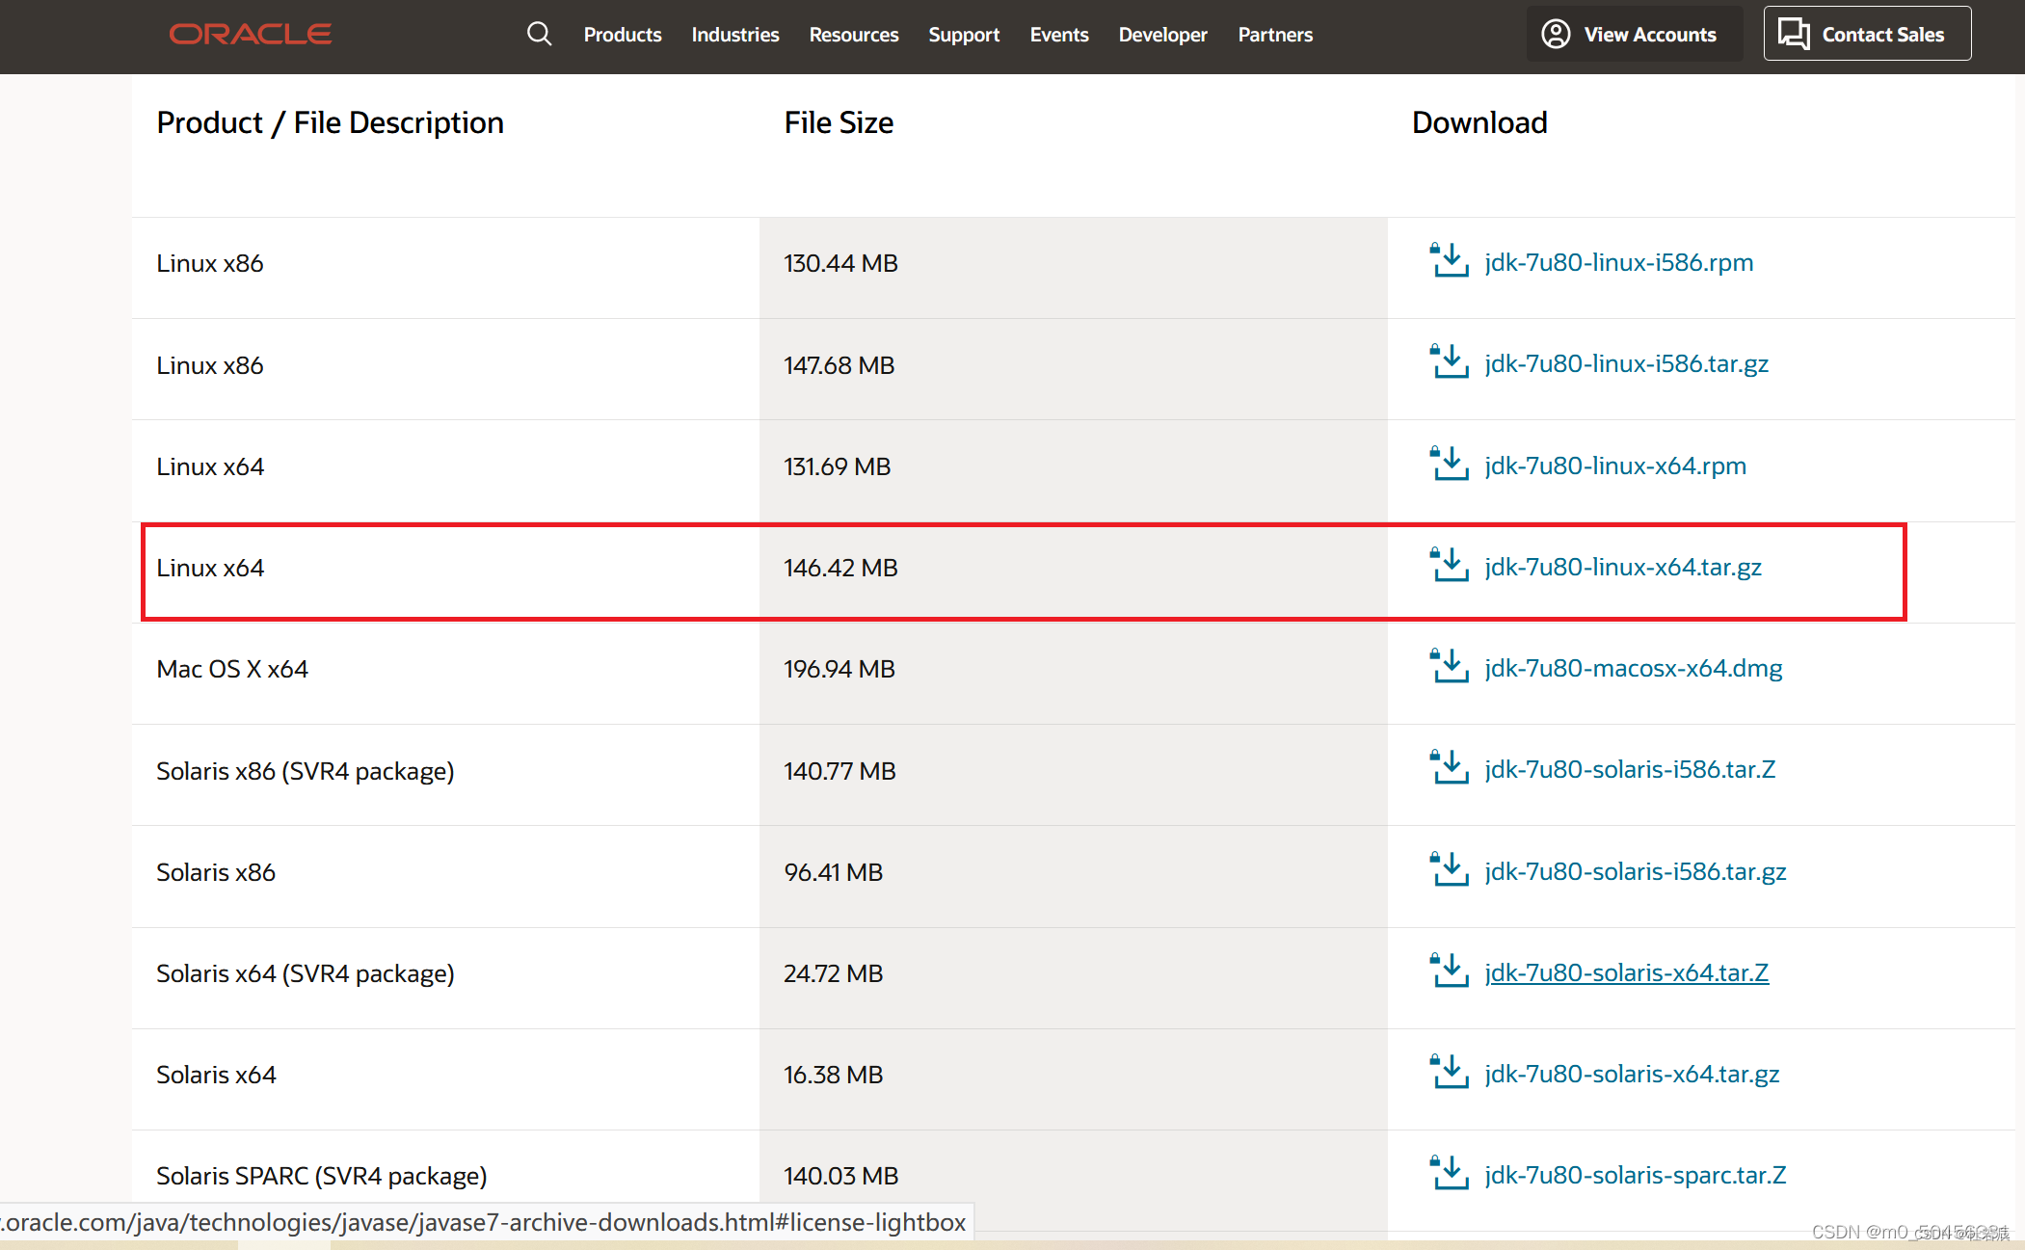This screenshot has width=2025, height=1250.
Task: Click the '16.38 MB' file size cell
Action: (x=1073, y=1078)
